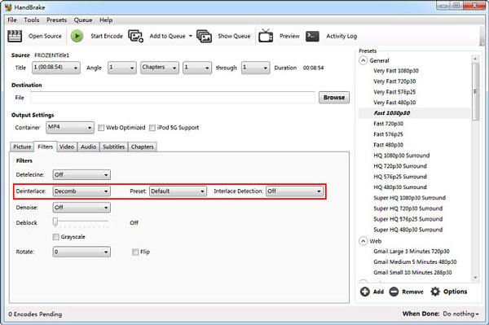Switch to the Video tab
The image size is (489, 325).
[x=67, y=147]
